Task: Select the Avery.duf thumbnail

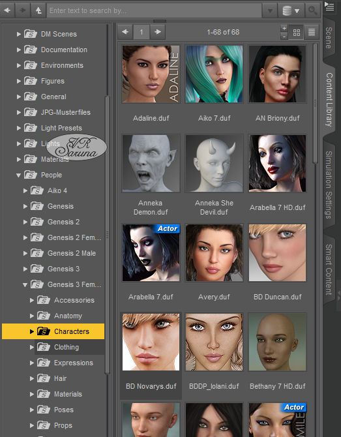Action: click(x=214, y=253)
